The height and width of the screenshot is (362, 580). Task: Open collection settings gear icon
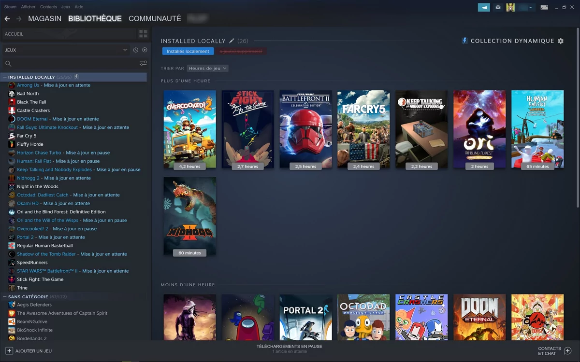(x=561, y=41)
